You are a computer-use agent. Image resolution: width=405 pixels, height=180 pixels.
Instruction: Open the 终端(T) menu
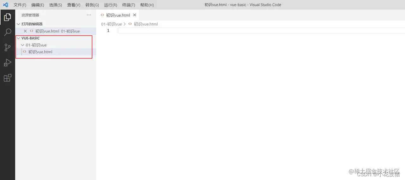coord(128,5)
